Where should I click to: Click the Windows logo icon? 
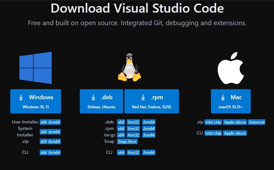click(x=36, y=68)
